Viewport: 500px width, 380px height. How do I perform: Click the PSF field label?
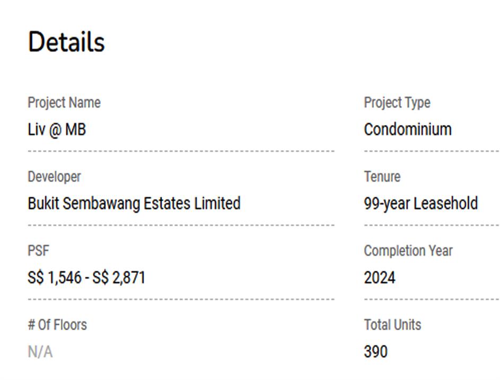coord(38,251)
